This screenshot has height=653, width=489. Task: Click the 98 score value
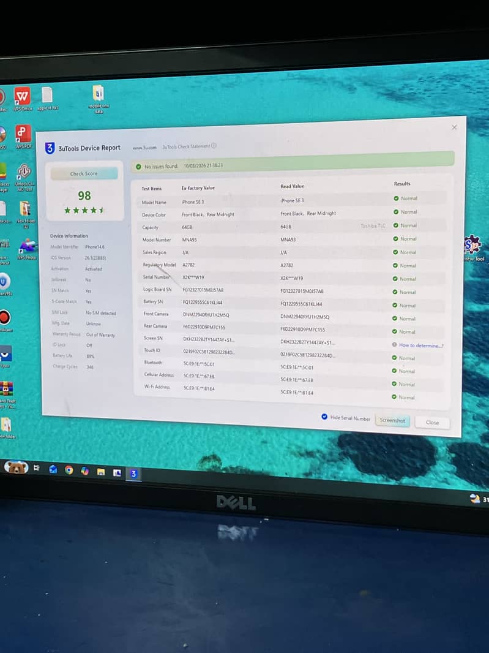[84, 196]
